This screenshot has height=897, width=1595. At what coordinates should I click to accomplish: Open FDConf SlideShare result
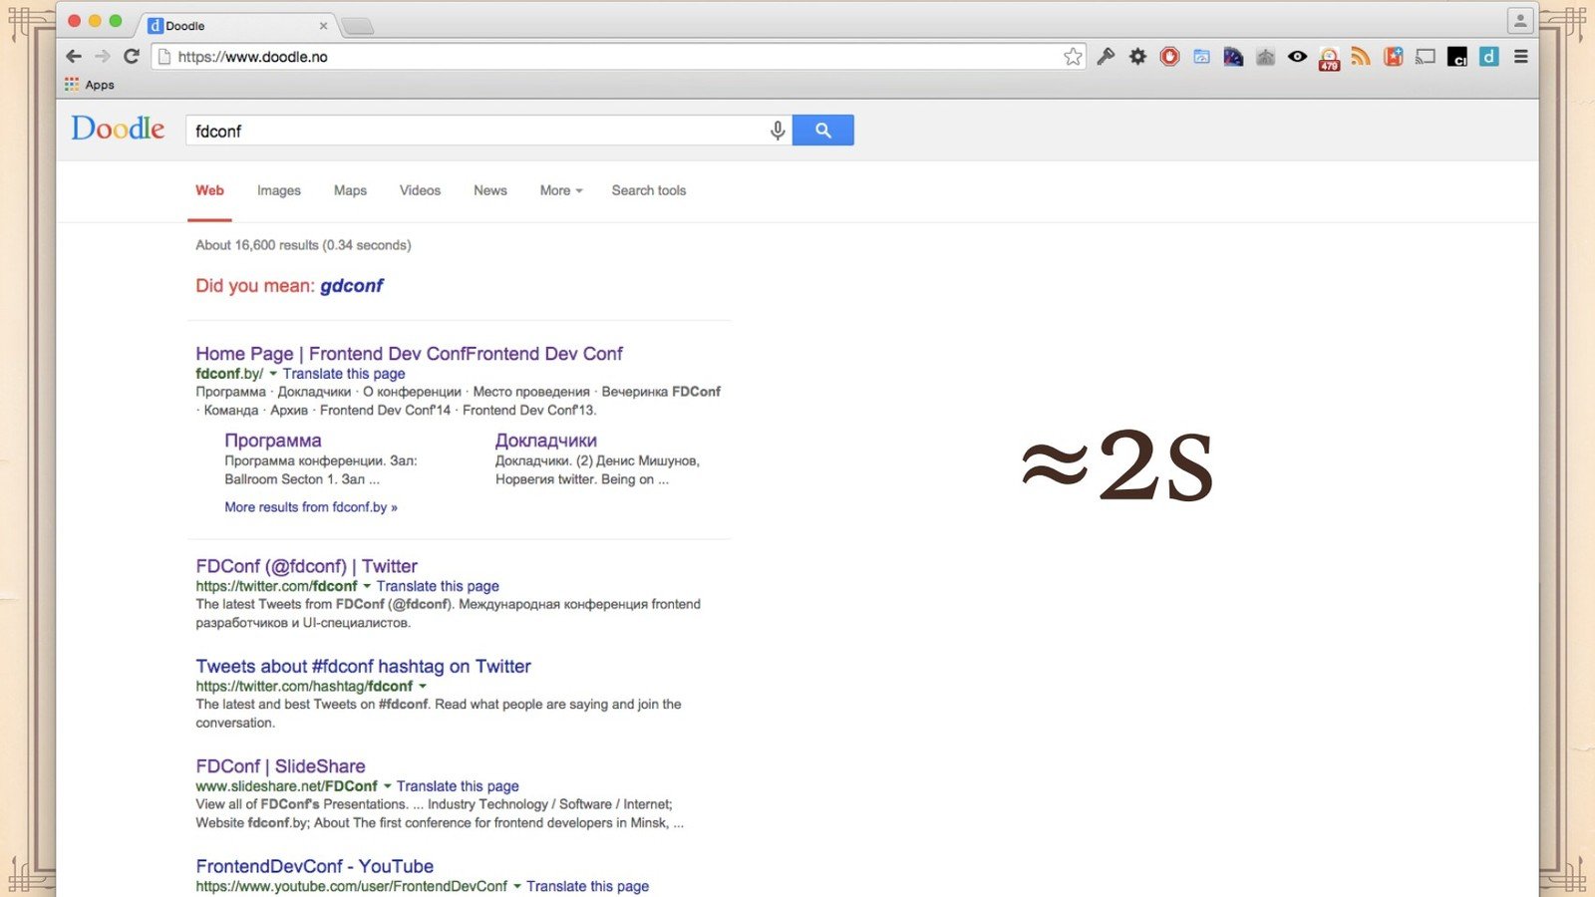[x=280, y=766]
